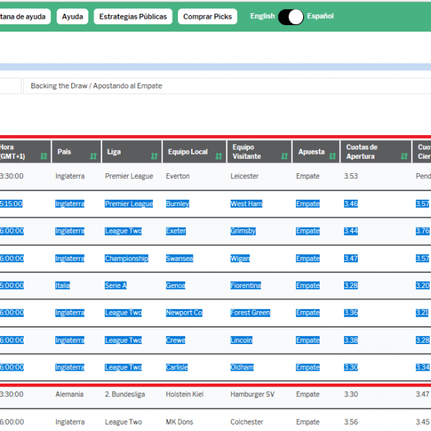
Task: Select Español language label
Action: click(320, 16)
